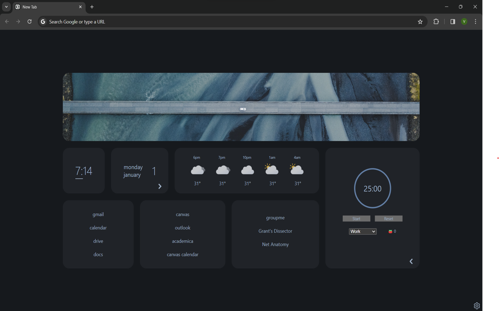Open the Work mode dropdown
499x311 pixels.
pos(363,231)
